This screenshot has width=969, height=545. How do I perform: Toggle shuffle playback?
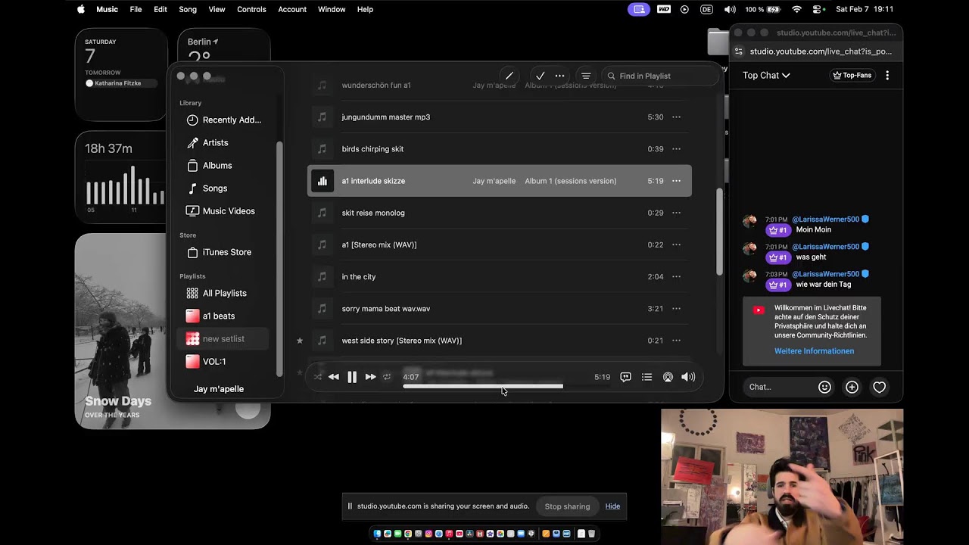coord(318,377)
